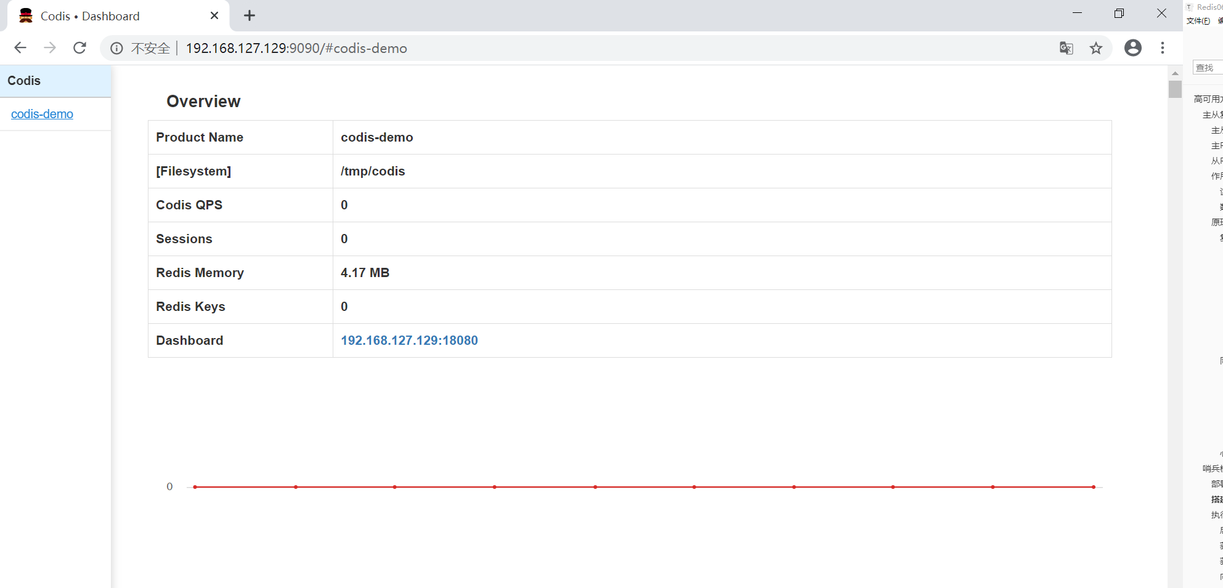Select the Codis QPS label

tap(189, 205)
